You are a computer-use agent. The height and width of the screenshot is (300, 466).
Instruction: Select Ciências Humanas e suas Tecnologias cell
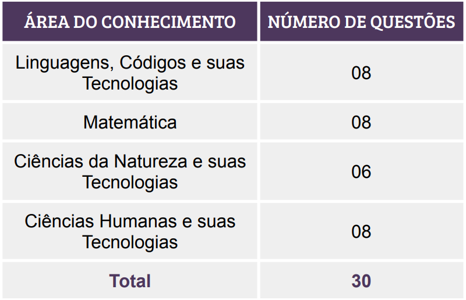pos(129,231)
